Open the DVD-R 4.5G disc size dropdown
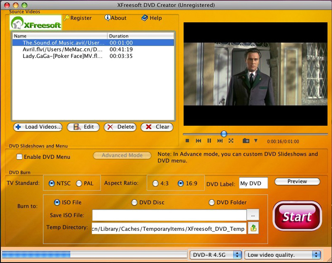Viewport: 332px width, 263px height. [216, 255]
